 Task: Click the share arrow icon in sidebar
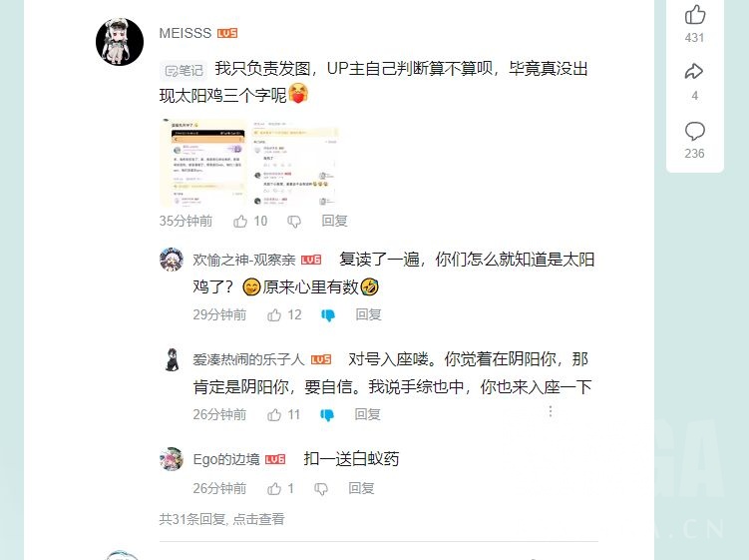[x=694, y=72]
